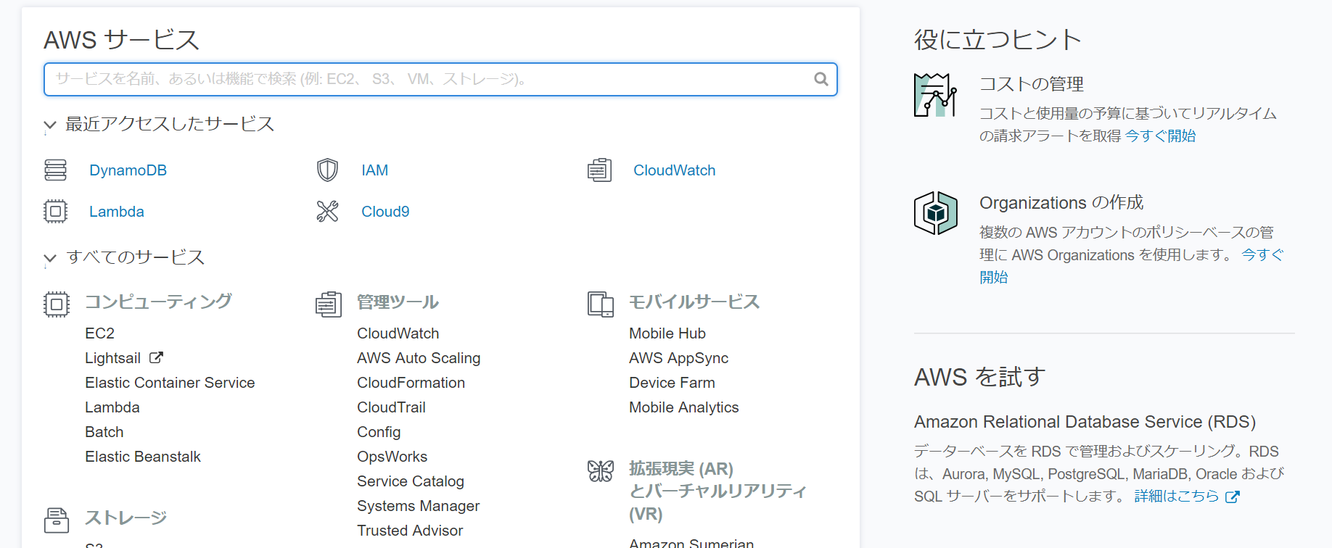Viewport: 1332px width, 548px height.
Task: Click the コストの管理 chart icon
Action: pyautogui.click(x=935, y=95)
